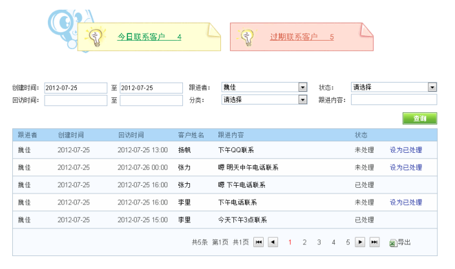Image resolution: width=455 pixels, height=269 pixels.
Task: Open 今日联系客户 link
Action: [149, 37]
